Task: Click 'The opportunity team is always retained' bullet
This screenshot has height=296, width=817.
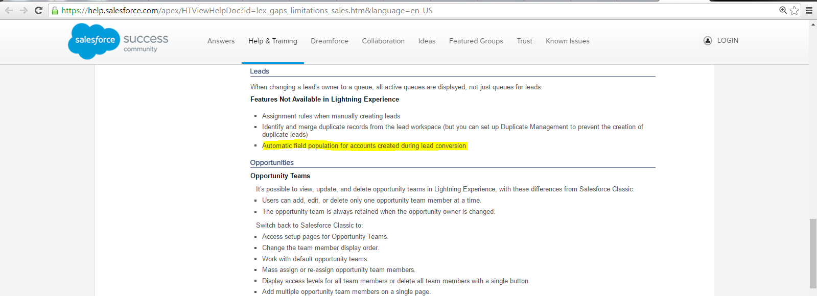Action: pos(379,211)
